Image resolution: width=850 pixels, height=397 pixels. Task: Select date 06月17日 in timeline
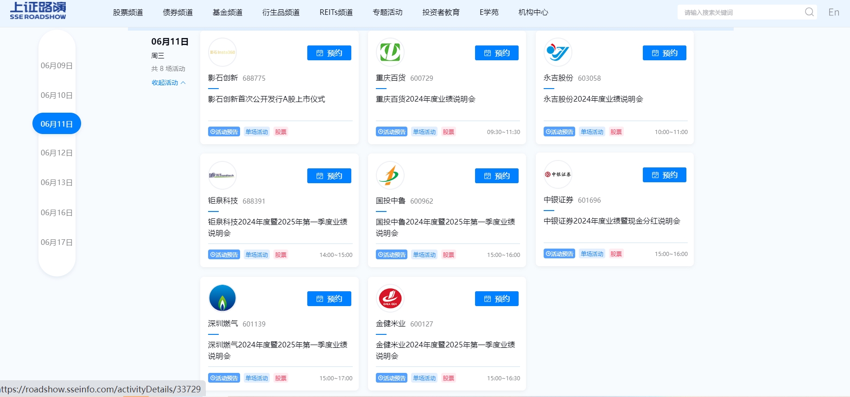(x=57, y=243)
